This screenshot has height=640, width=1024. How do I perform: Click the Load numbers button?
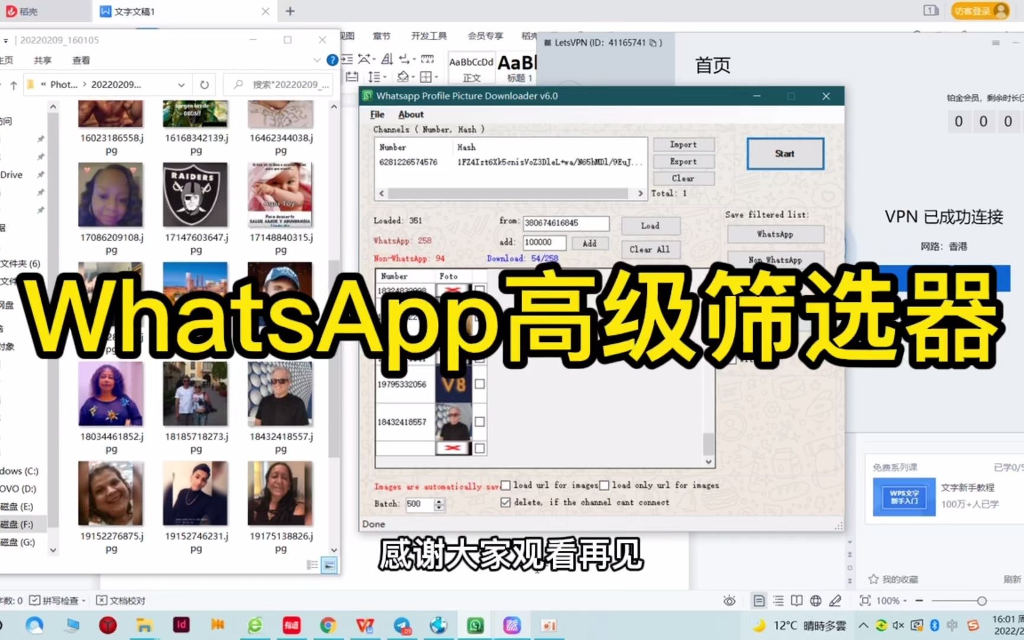(650, 226)
